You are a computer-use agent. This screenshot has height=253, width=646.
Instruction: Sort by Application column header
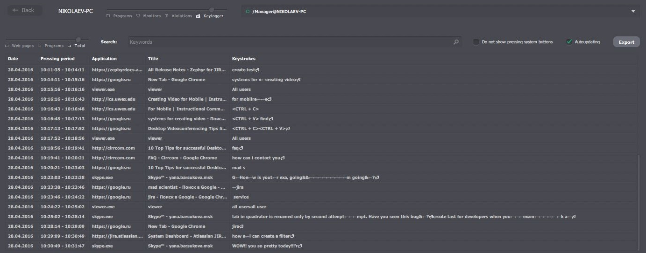(x=104, y=59)
